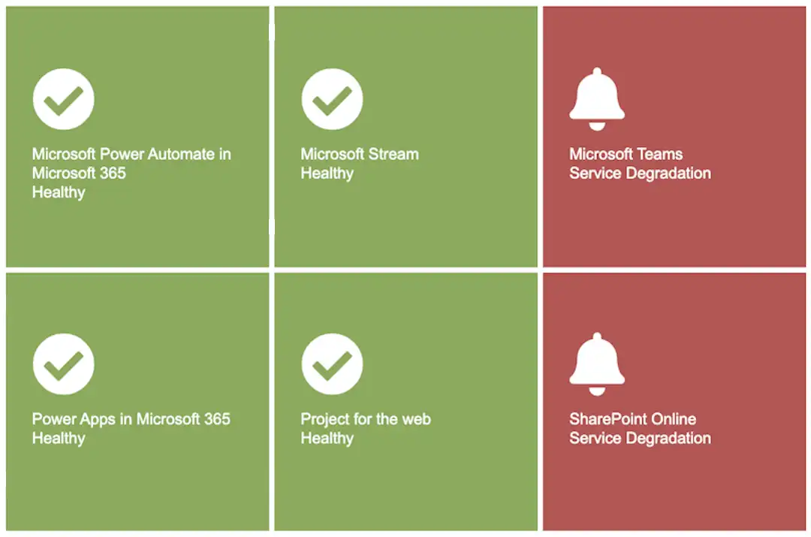Open the Microsoft Teams service status tile
The image size is (811, 537).
click(x=674, y=135)
